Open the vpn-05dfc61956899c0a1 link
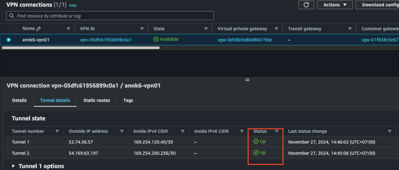The image size is (399, 170). (x=106, y=40)
